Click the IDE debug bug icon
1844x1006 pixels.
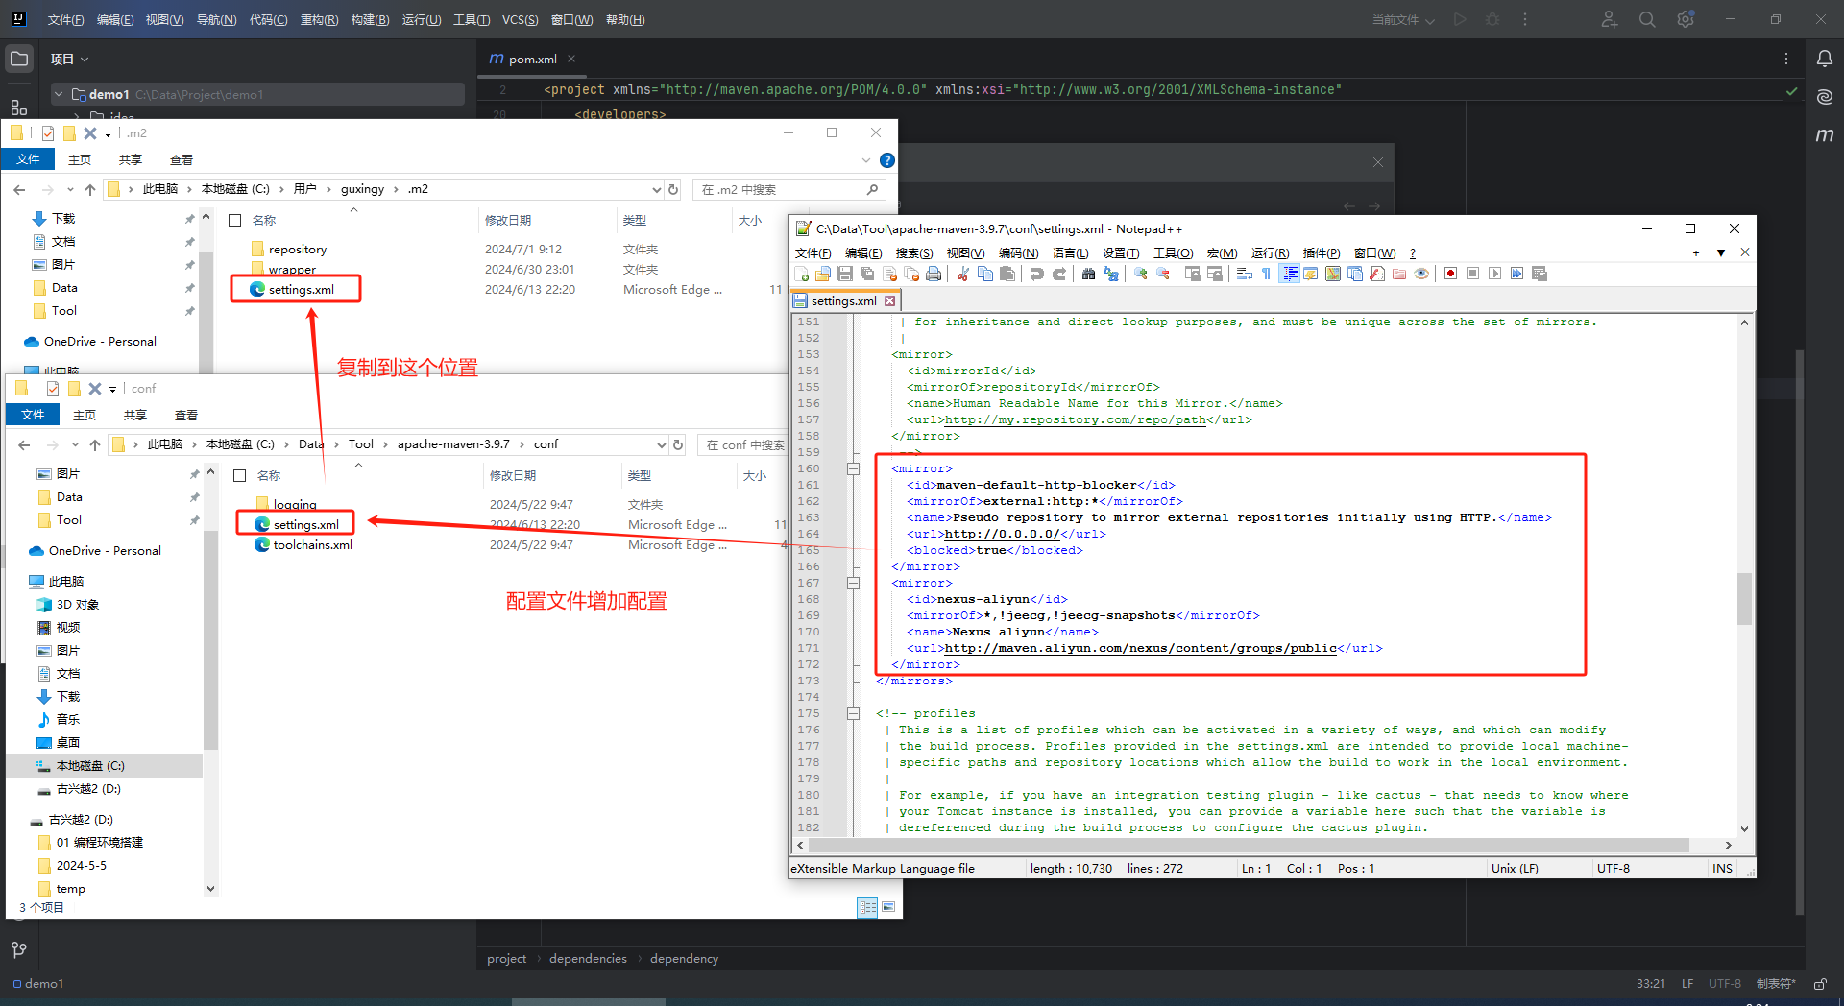point(1492,20)
